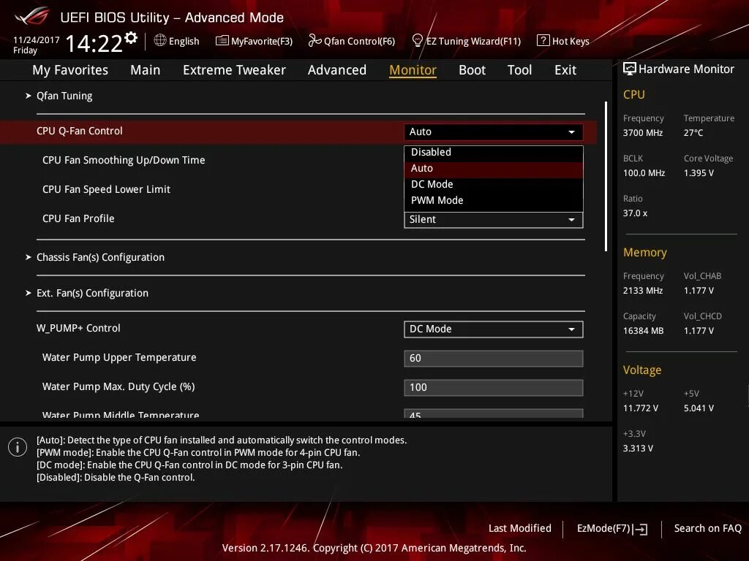Click the Water Pump Upper Temperature field
Image resolution: width=749 pixels, height=561 pixels.
pyautogui.click(x=494, y=358)
